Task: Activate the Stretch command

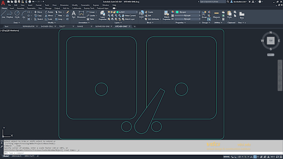Action: (39, 19)
